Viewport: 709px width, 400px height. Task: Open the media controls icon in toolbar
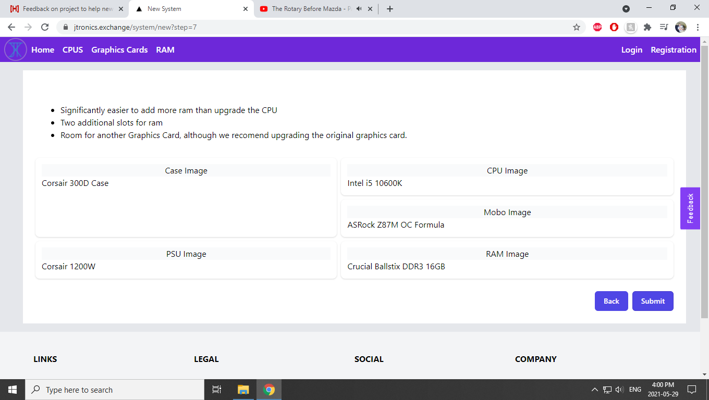pyautogui.click(x=664, y=27)
